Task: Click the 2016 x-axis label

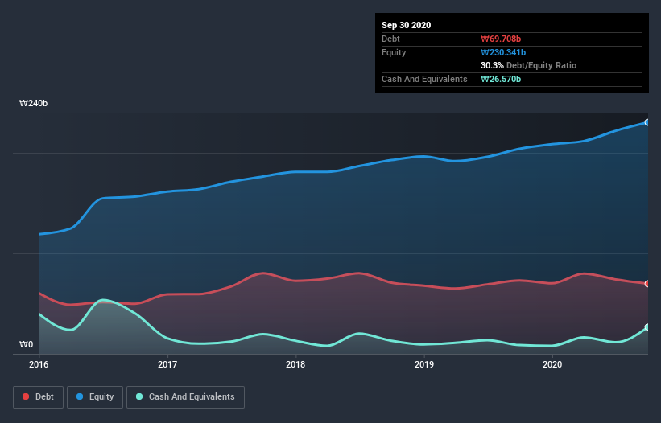Action: [39, 364]
